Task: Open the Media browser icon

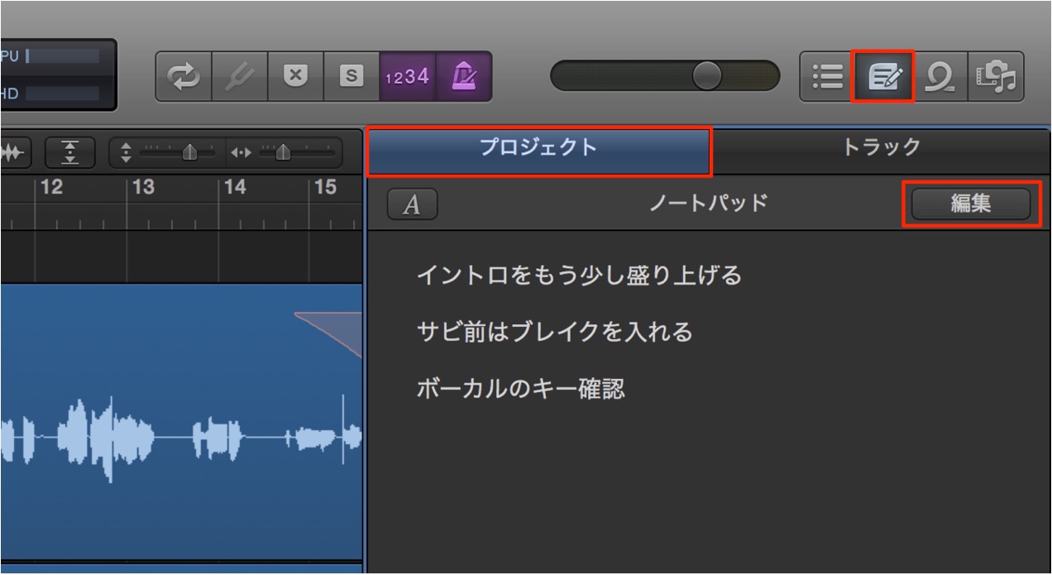Action: click(x=997, y=76)
